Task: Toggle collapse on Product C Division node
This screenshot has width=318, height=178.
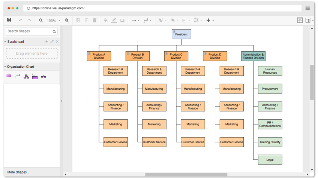Action: pyautogui.click(x=166, y=54)
